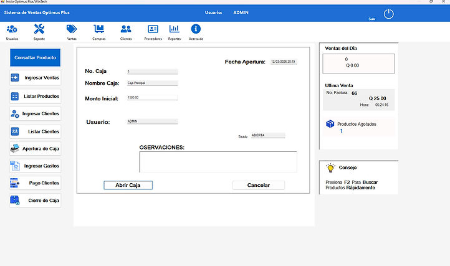Screen dimensions: 450x266
Task: Click the OSERVACIONES text area
Action: tap(218, 162)
